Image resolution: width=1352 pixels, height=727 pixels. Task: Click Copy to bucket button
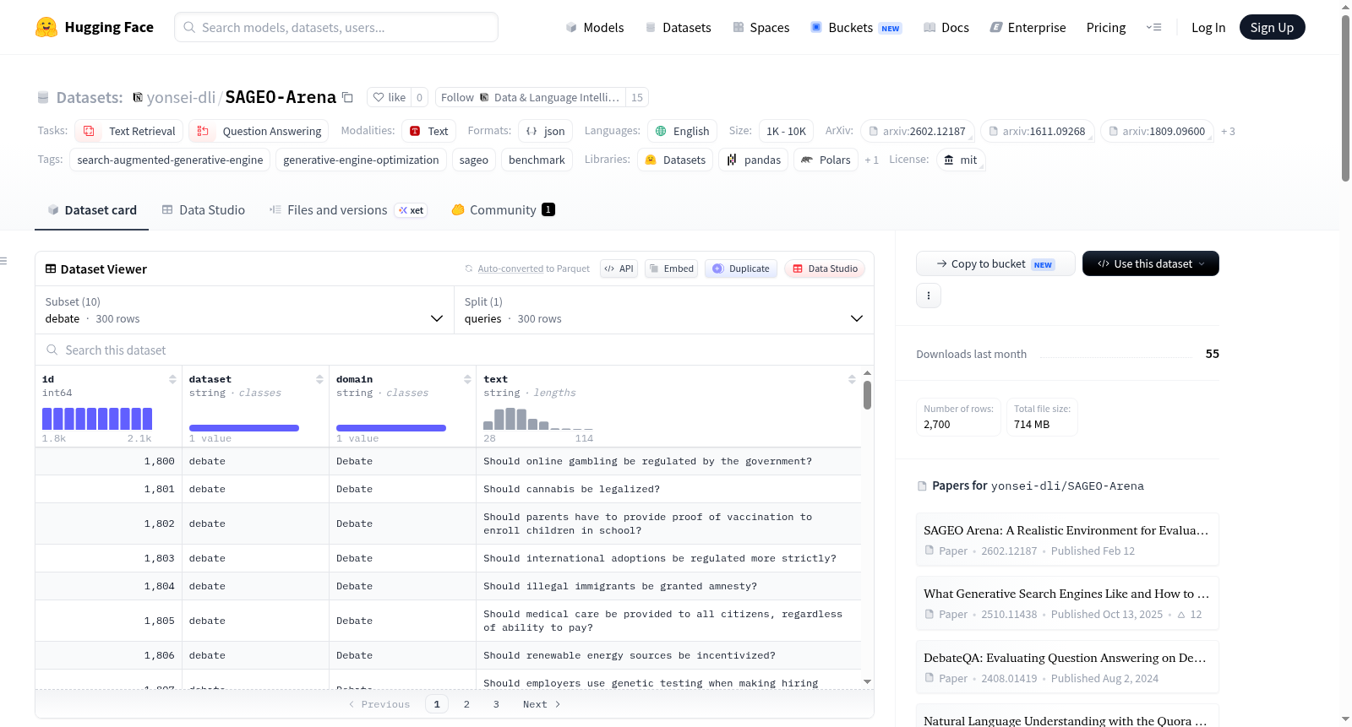tap(995, 263)
